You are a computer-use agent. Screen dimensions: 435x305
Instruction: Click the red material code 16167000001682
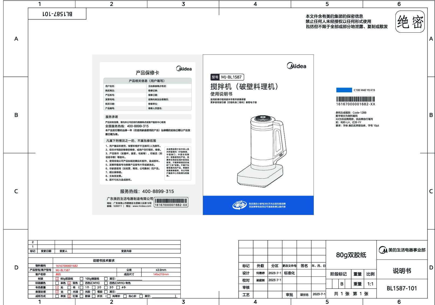pos(67,266)
